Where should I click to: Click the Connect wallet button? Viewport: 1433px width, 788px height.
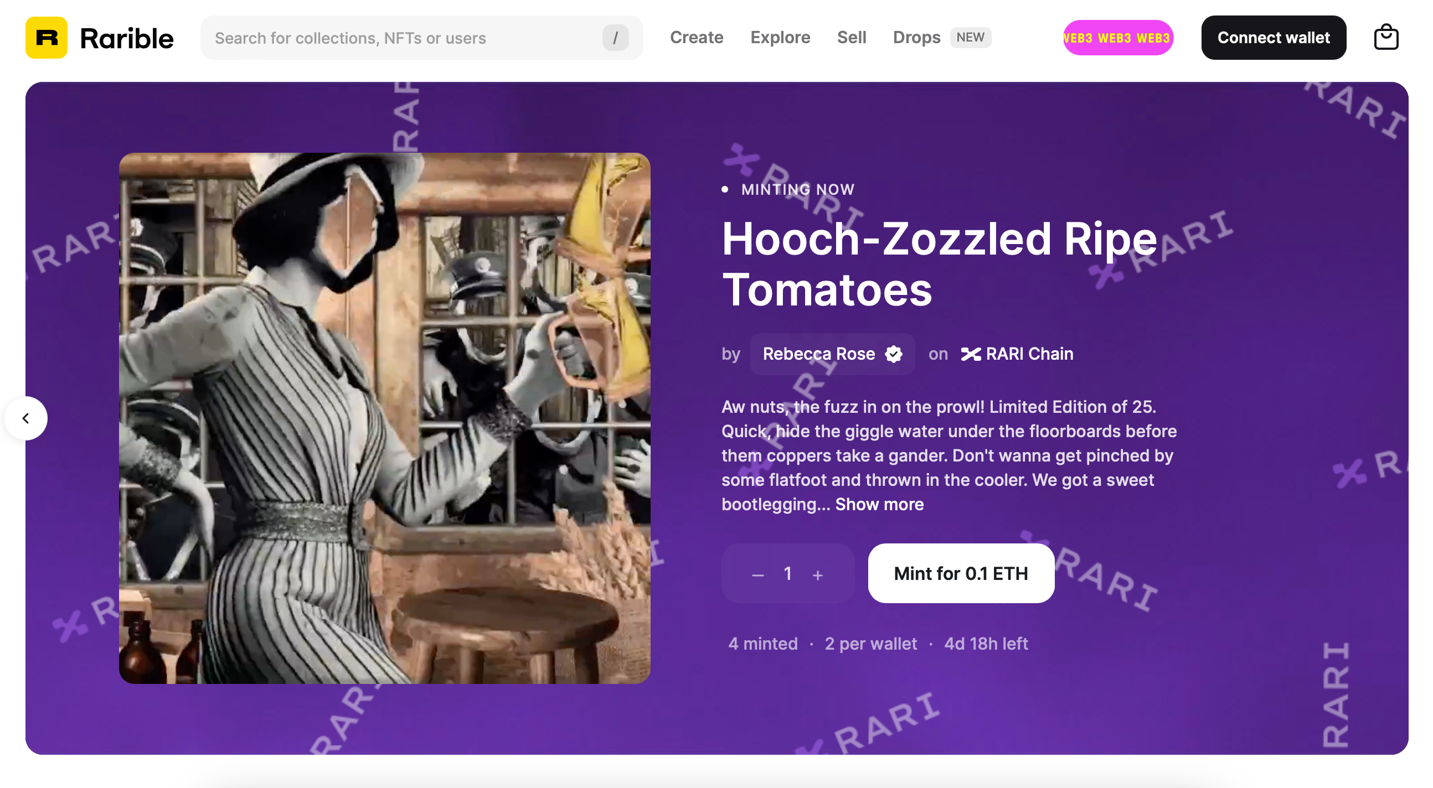pyautogui.click(x=1274, y=38)
